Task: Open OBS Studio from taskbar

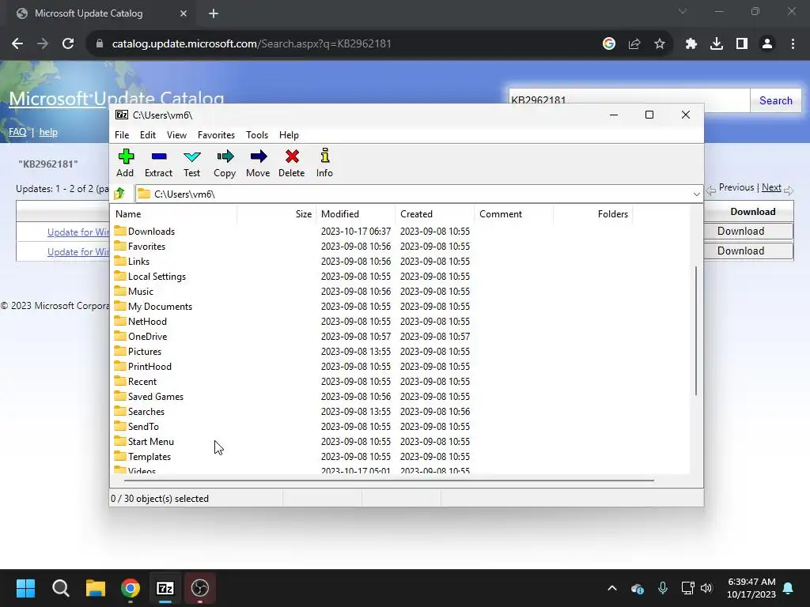Action: tap(200, 588)
